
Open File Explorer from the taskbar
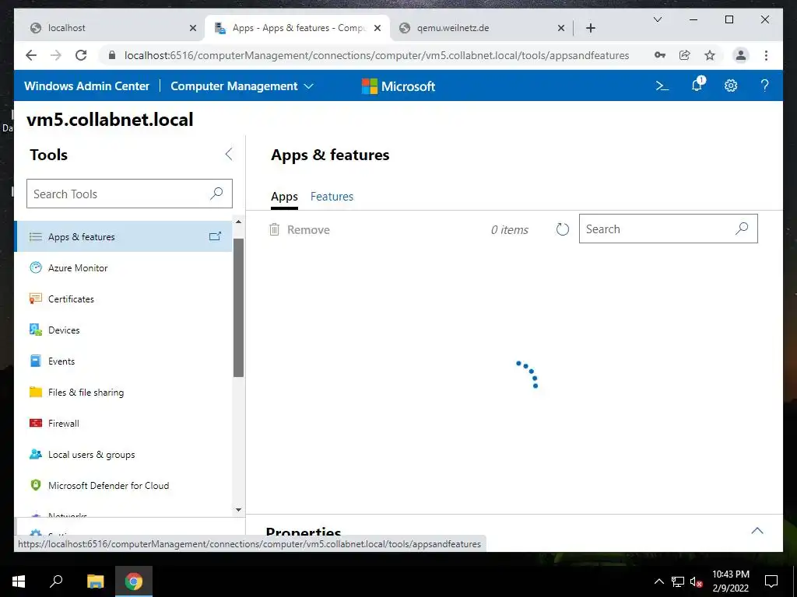click(95, 581)
